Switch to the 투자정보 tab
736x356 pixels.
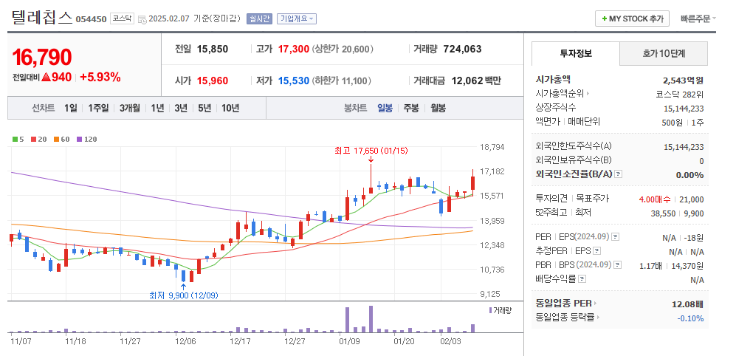click(x=576, y=53)
